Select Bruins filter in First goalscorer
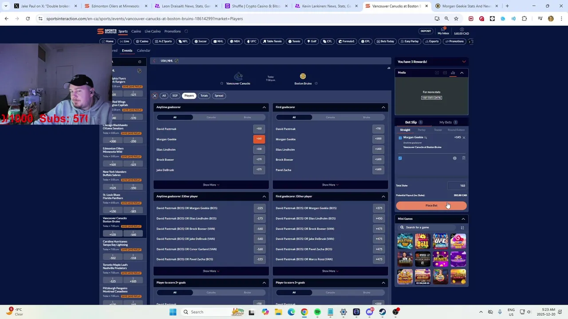 pyautogui.click(x=367, y=117)
